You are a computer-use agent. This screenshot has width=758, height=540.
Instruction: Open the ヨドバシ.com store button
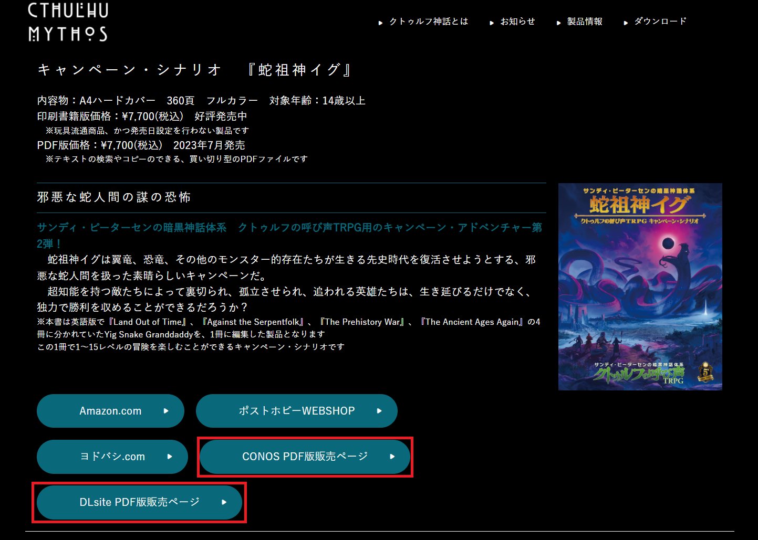coord(112,457)
